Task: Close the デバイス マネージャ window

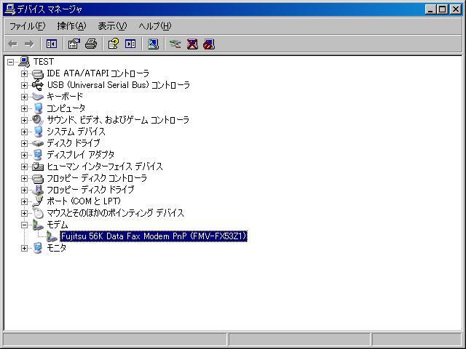Action: (x=456, y=9)
